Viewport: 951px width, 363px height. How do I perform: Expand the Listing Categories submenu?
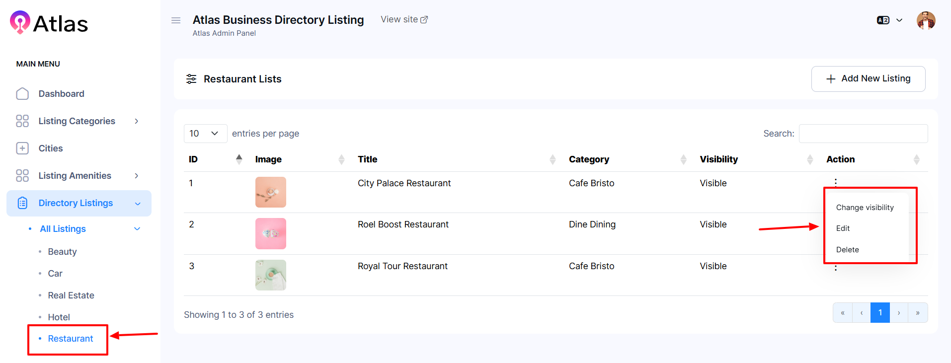(136, 121)
